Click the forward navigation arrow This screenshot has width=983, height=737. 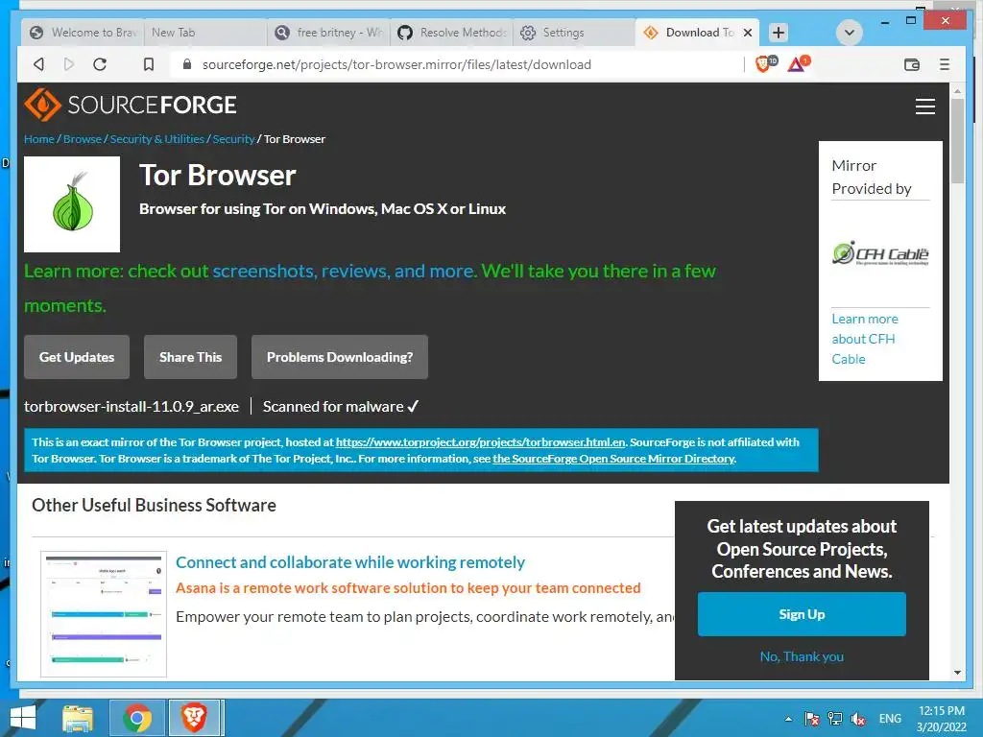coord(69,64)
